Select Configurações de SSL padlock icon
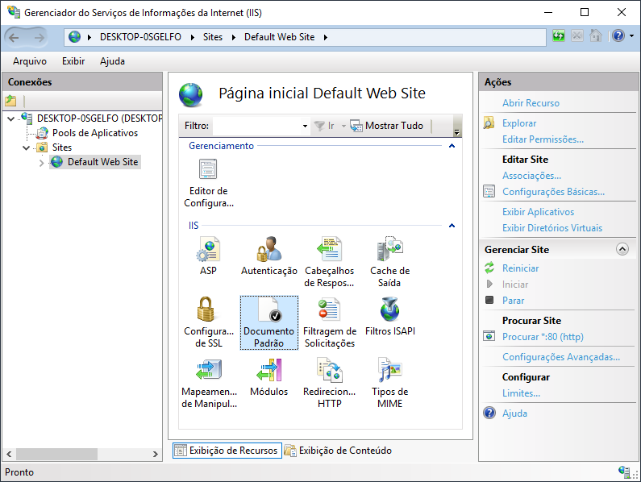Image resolution: width=641 pixels, height=482 pixels. pyautogui.click(x=208, y=312)
